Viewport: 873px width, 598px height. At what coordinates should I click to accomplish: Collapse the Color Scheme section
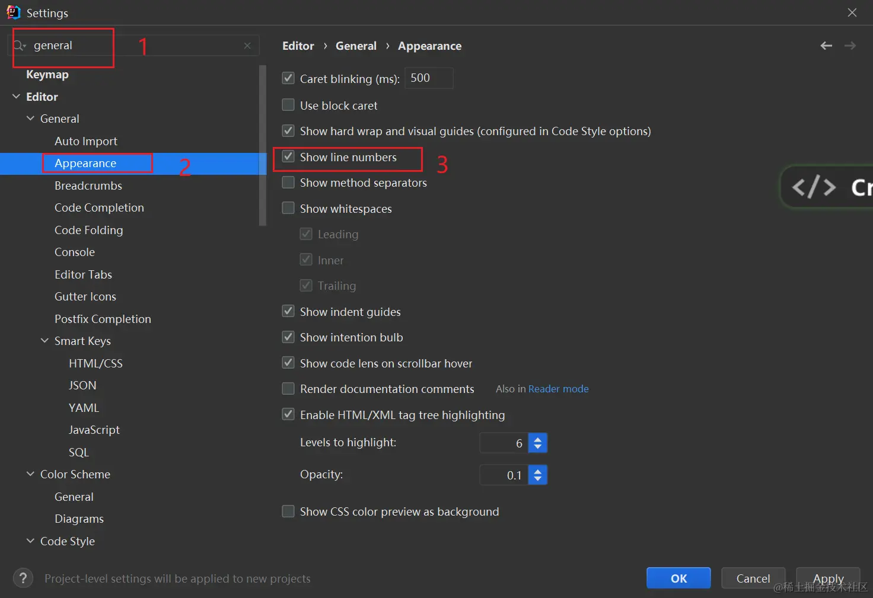click(x=30, y=474)
